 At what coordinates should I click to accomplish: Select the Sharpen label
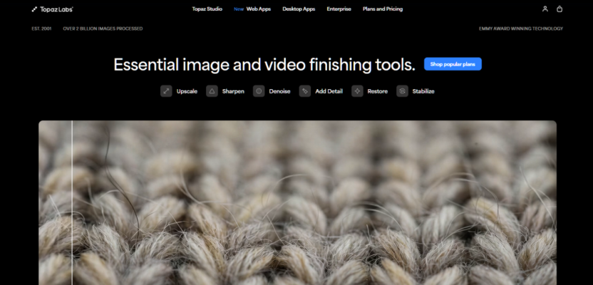tap(233, 91)
